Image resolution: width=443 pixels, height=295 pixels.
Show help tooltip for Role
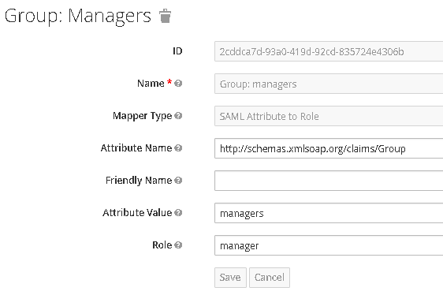click(178, 245)
